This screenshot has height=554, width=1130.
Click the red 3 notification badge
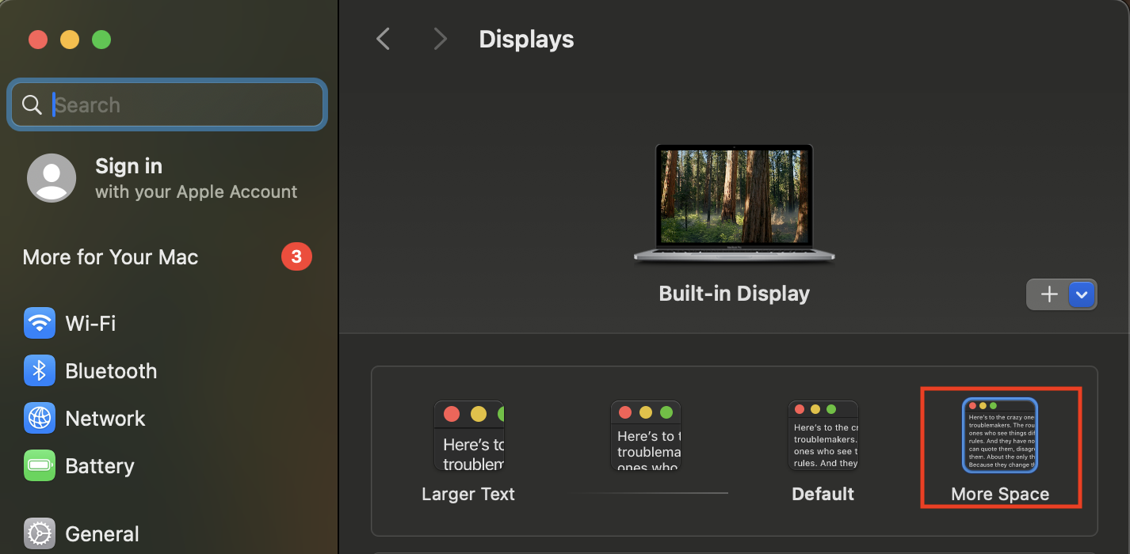[296, 256]
